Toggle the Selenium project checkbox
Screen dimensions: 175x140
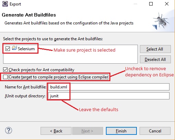[x=8, y=49]
